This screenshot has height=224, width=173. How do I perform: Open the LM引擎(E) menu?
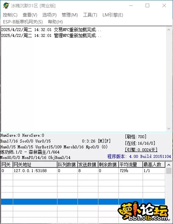113,15
